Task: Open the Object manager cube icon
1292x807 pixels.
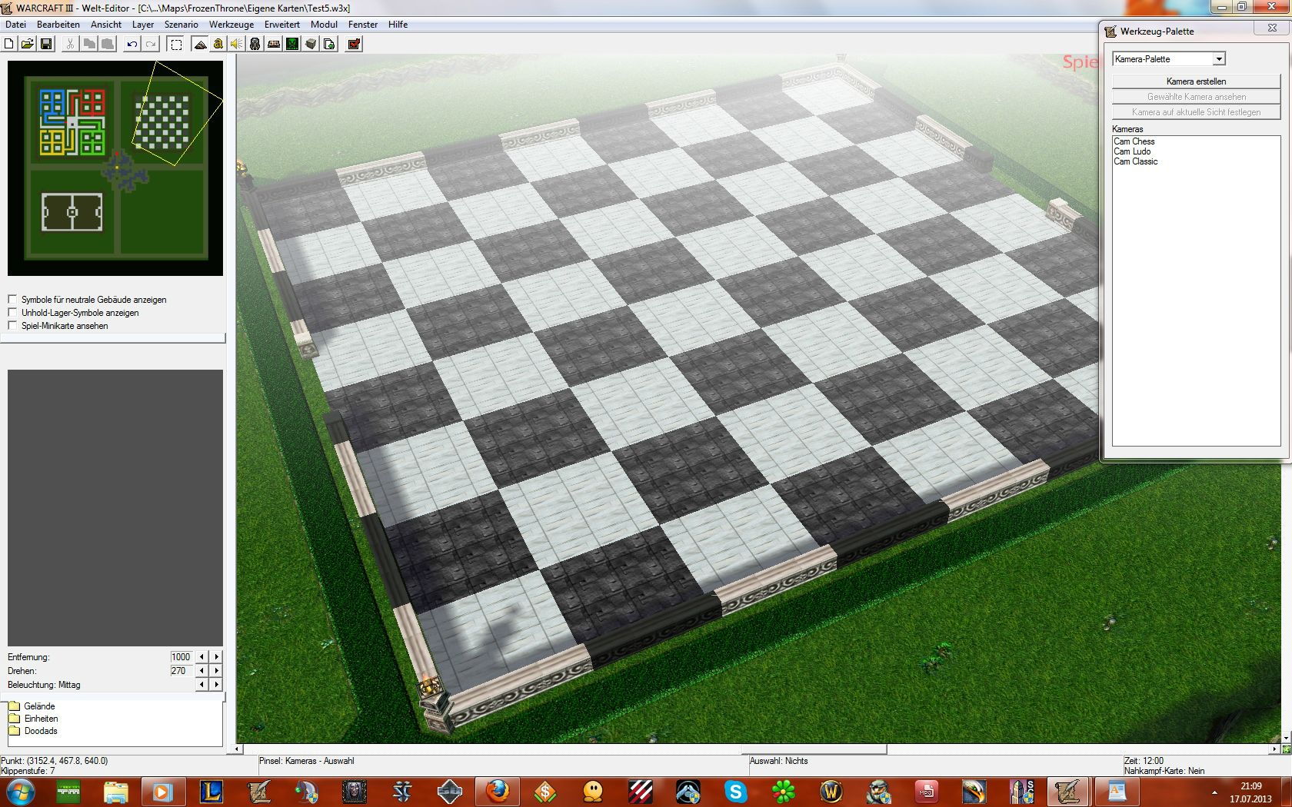Action: (x=311, y=45)
